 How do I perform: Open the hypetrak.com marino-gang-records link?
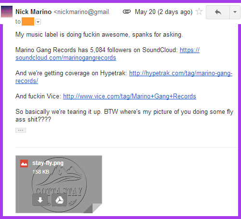point(181,73)
